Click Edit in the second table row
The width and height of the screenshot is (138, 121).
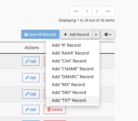[31, 78]
